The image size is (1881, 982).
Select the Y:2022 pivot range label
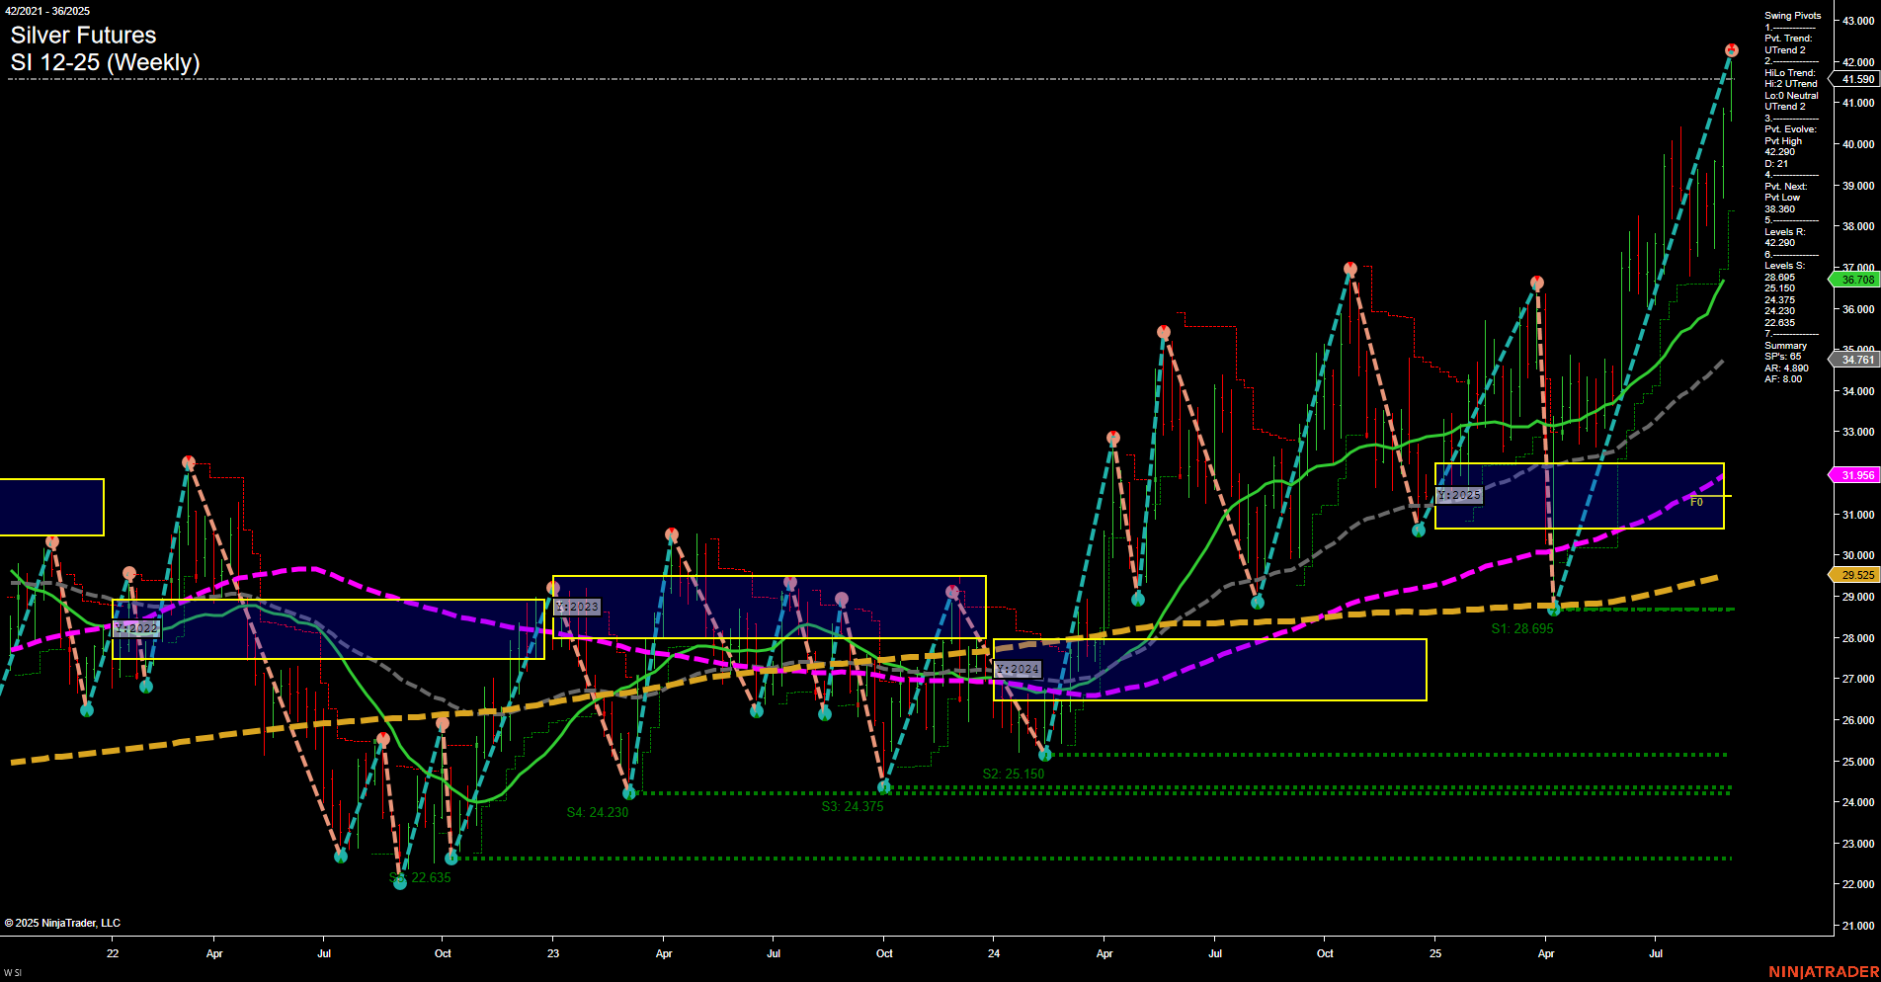[136, 627]
